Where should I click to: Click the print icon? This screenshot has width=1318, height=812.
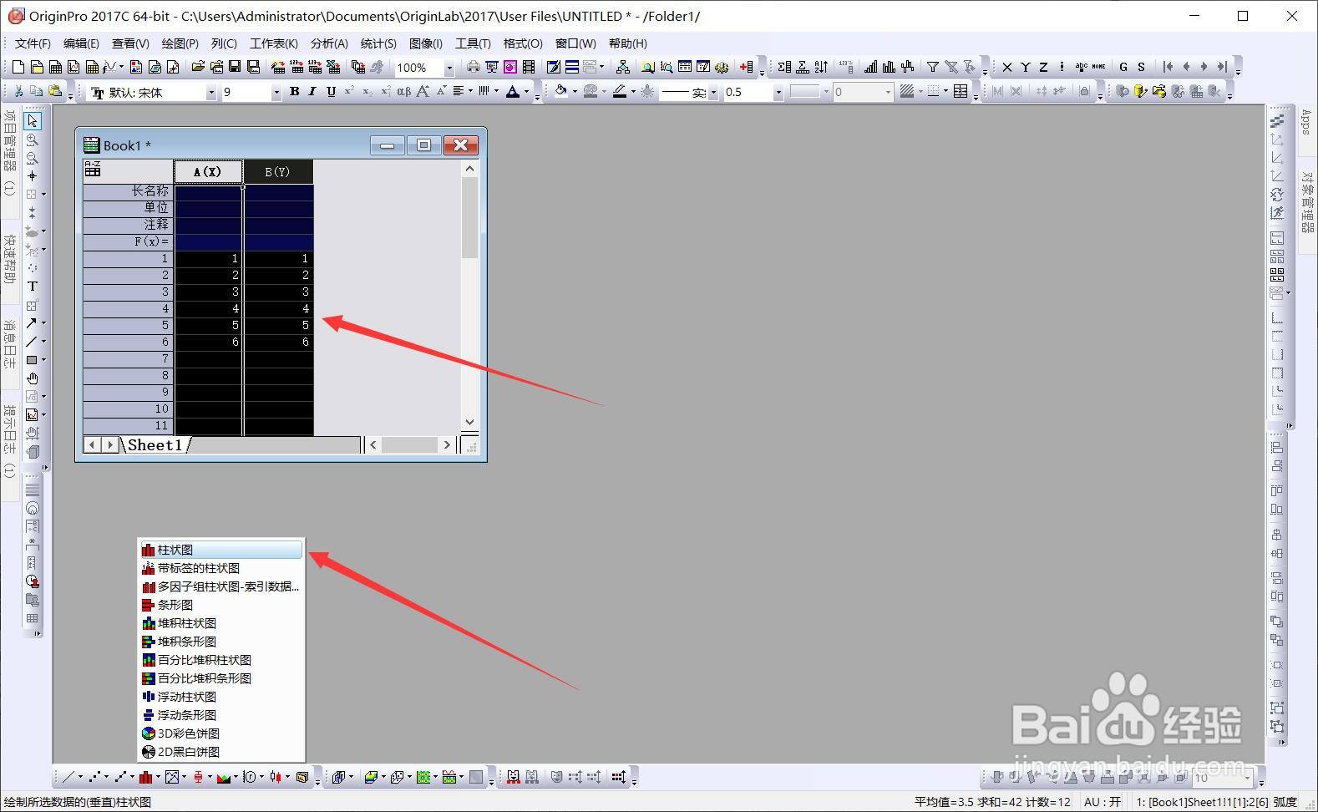click(x=473, y=67)
